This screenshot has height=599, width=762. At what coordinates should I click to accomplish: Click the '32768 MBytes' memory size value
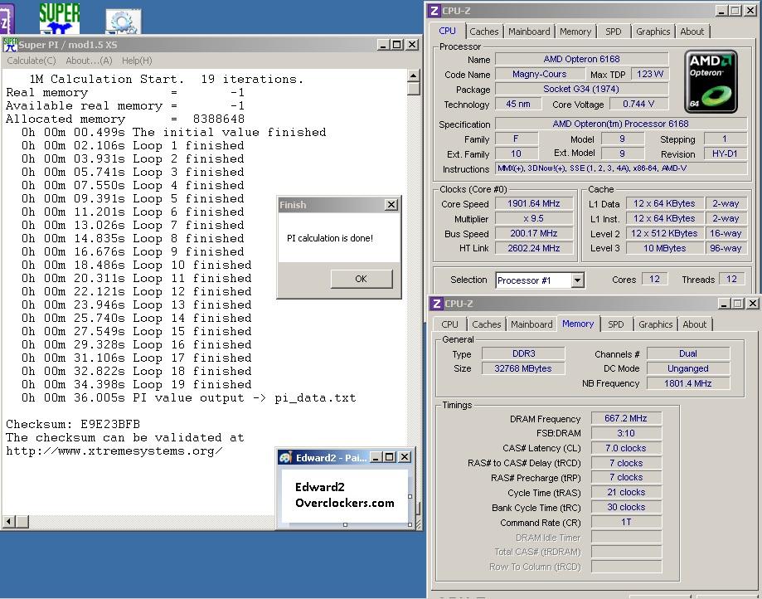(x=523, y=368)
